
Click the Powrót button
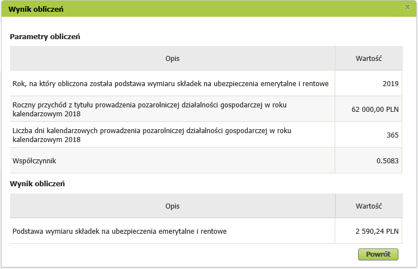click(378, 254)
